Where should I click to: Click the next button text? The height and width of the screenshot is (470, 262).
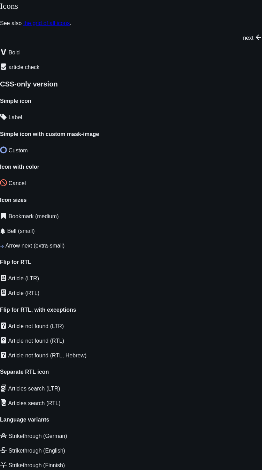tap(248, 38)
